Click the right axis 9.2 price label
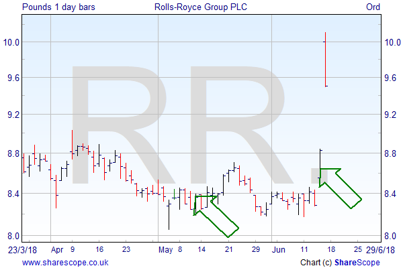The width and height of the screenshot is (403, 268). click(390, 115)
